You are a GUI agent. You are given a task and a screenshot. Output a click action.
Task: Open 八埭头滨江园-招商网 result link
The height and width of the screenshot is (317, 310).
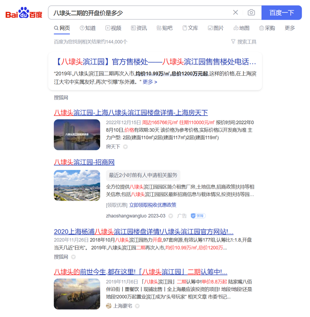pyautogui.click(x=84, y=162)
